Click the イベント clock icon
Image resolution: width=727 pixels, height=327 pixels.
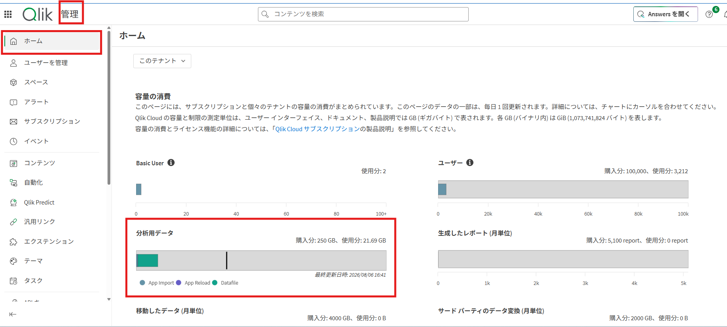[x=13, y=142]
